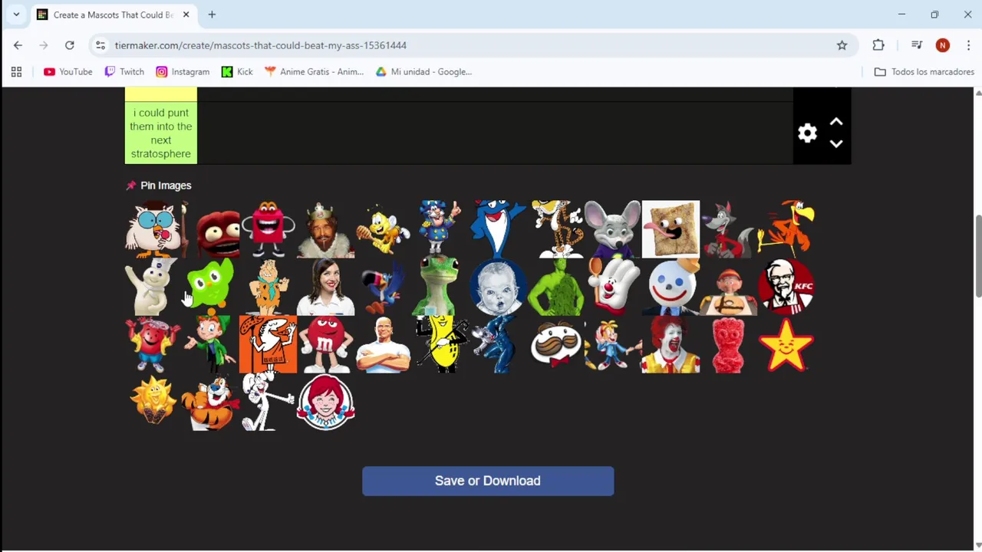This screenshot has width=982, height=552.
Task: Open Todos los marcadores folder
Action: [924, 71]
